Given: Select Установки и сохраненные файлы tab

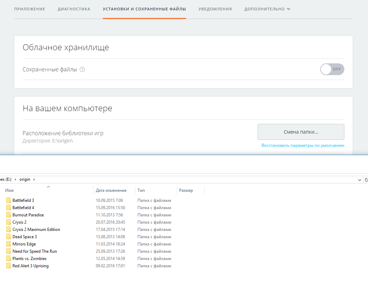Looking at the screenshot, I should click(144, 9).
